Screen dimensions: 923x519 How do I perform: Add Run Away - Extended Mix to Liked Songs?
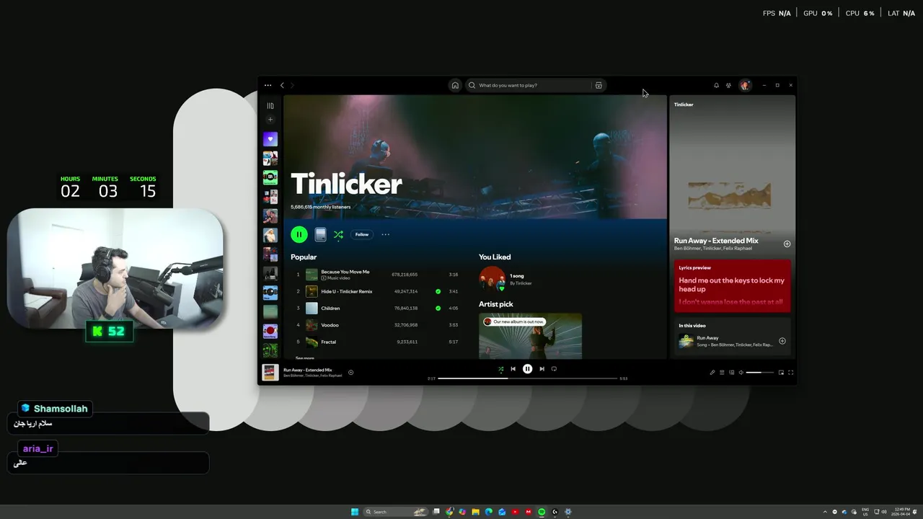click(x=787, y=244)
